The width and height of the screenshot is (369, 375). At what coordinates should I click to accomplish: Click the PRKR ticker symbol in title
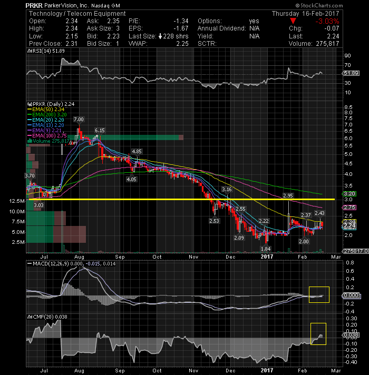click(34, 5)
